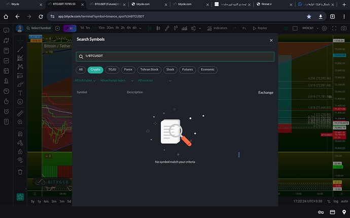The image size is (350, 218).
Task: Open Select Symbol search in toolbar
Action: [x=39, y=28]
